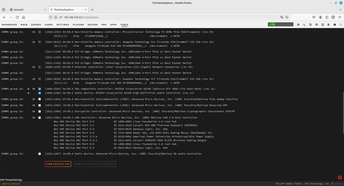
Task: Click the red back-to-top arrow
Action: coord(340,177)
